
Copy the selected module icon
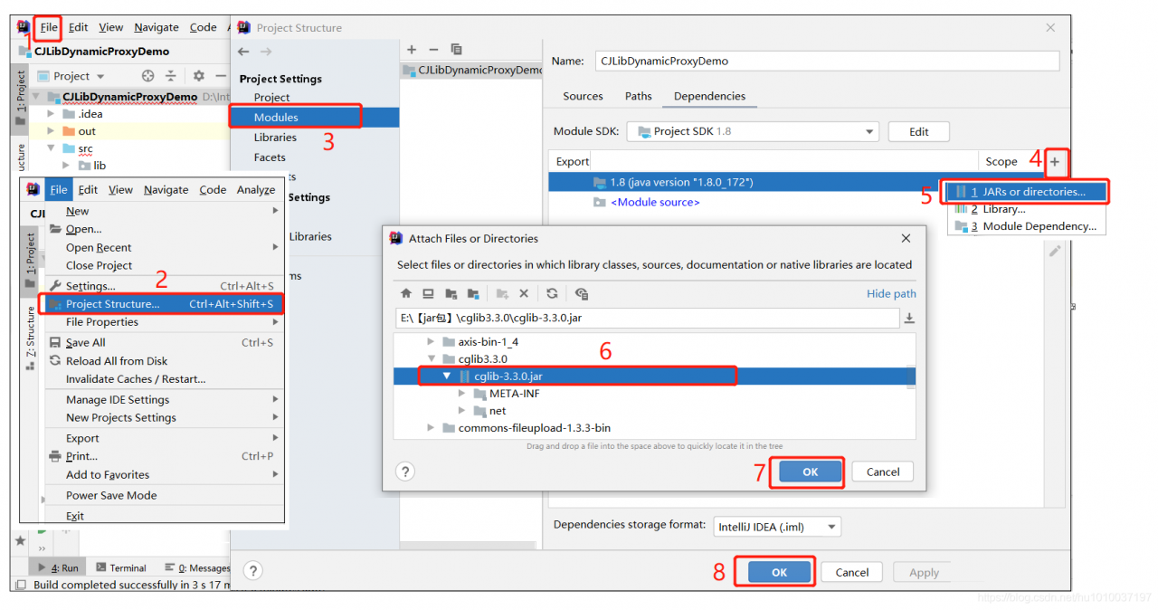[456, 50]
